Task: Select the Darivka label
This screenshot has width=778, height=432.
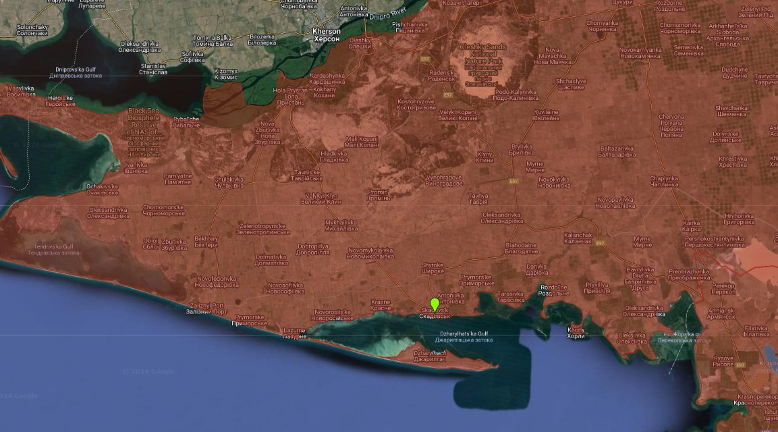Action: (537, 269)
